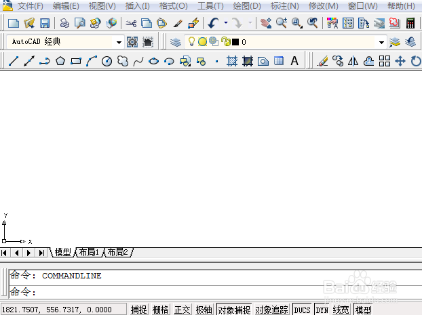
Task: Select the Hatch tool
Action: click(x=232, y=61)
